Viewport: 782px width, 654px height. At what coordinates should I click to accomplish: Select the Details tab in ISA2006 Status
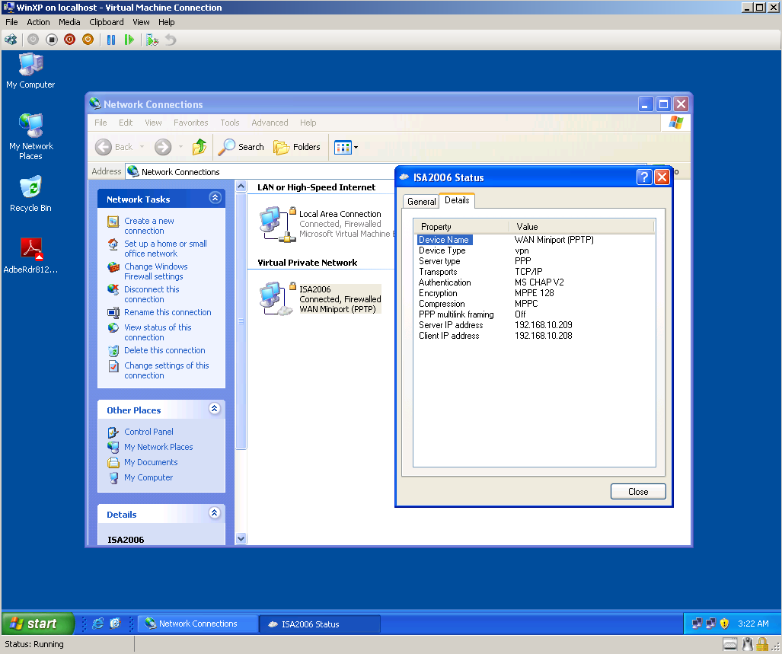click(x=457, y=200)
